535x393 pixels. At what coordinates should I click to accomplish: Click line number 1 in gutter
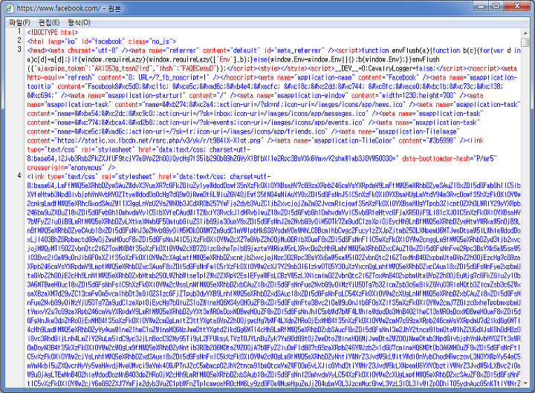click(19, 31)
